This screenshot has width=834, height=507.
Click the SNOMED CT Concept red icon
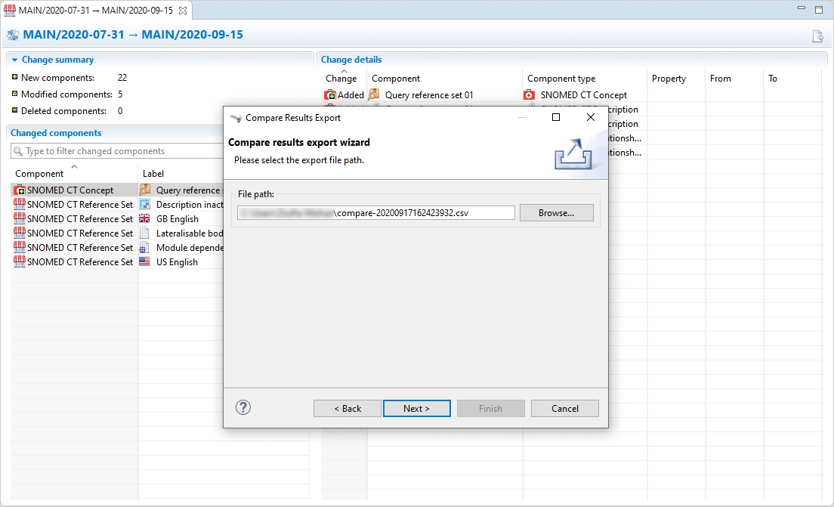(20, 190)
